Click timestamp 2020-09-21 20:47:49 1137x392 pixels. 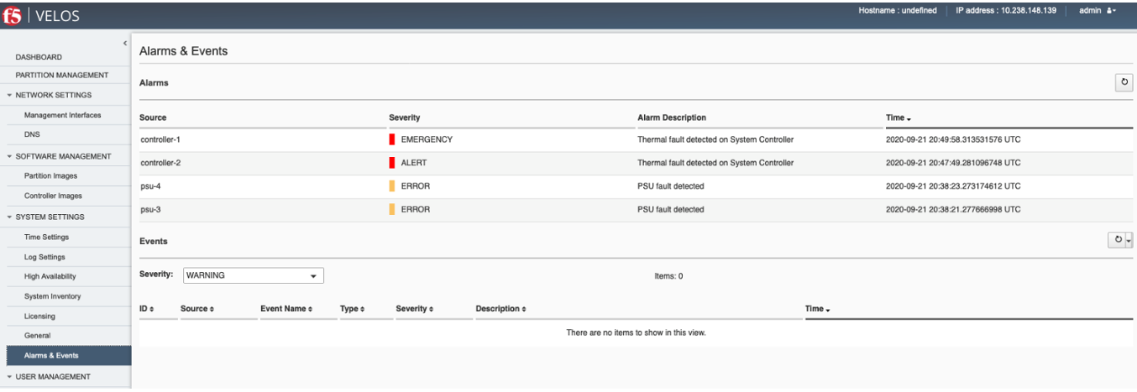[953, 163]
